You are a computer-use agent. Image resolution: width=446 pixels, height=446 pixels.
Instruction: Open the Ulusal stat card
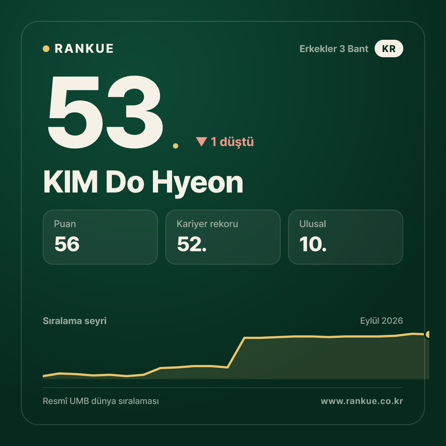[x=346, y=237]
